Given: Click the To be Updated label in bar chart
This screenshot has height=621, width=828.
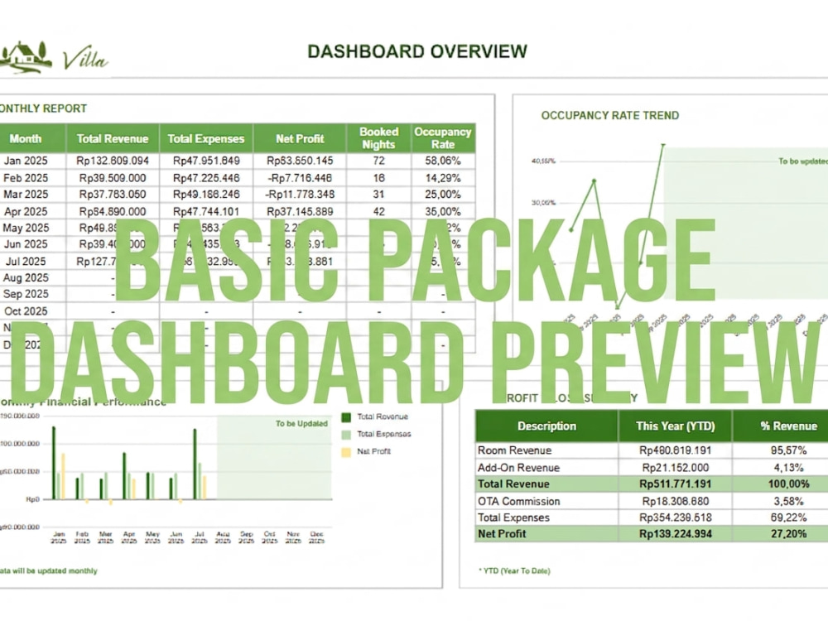Looking at the screenshot, I should [301, 423].
